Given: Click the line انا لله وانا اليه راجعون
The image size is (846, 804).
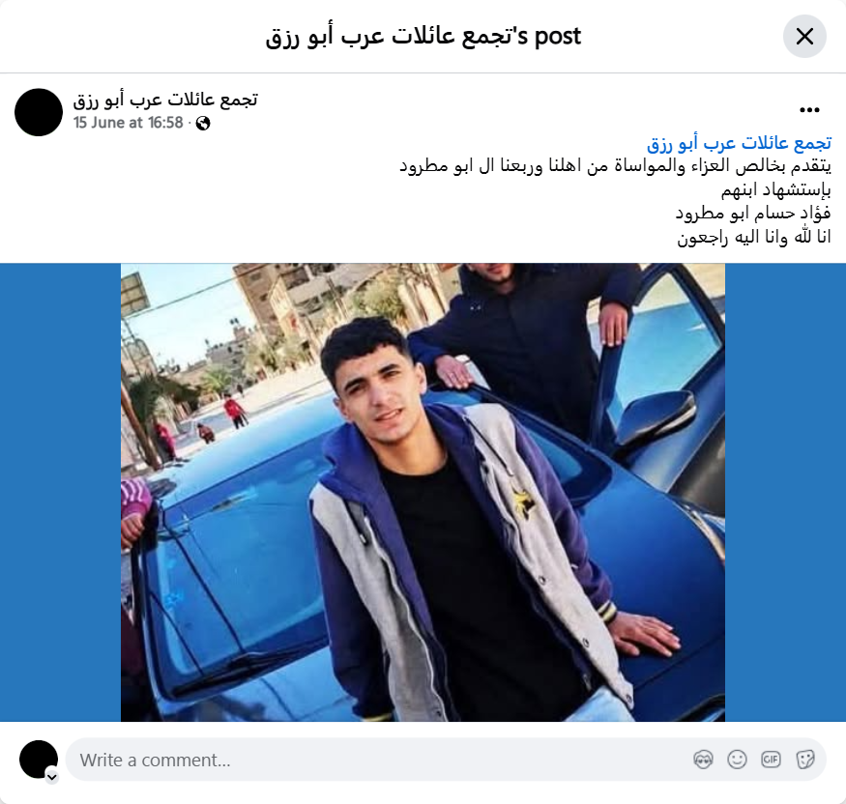Looking at the screenshot, I should pyautogui.click(x=754, y=237).
